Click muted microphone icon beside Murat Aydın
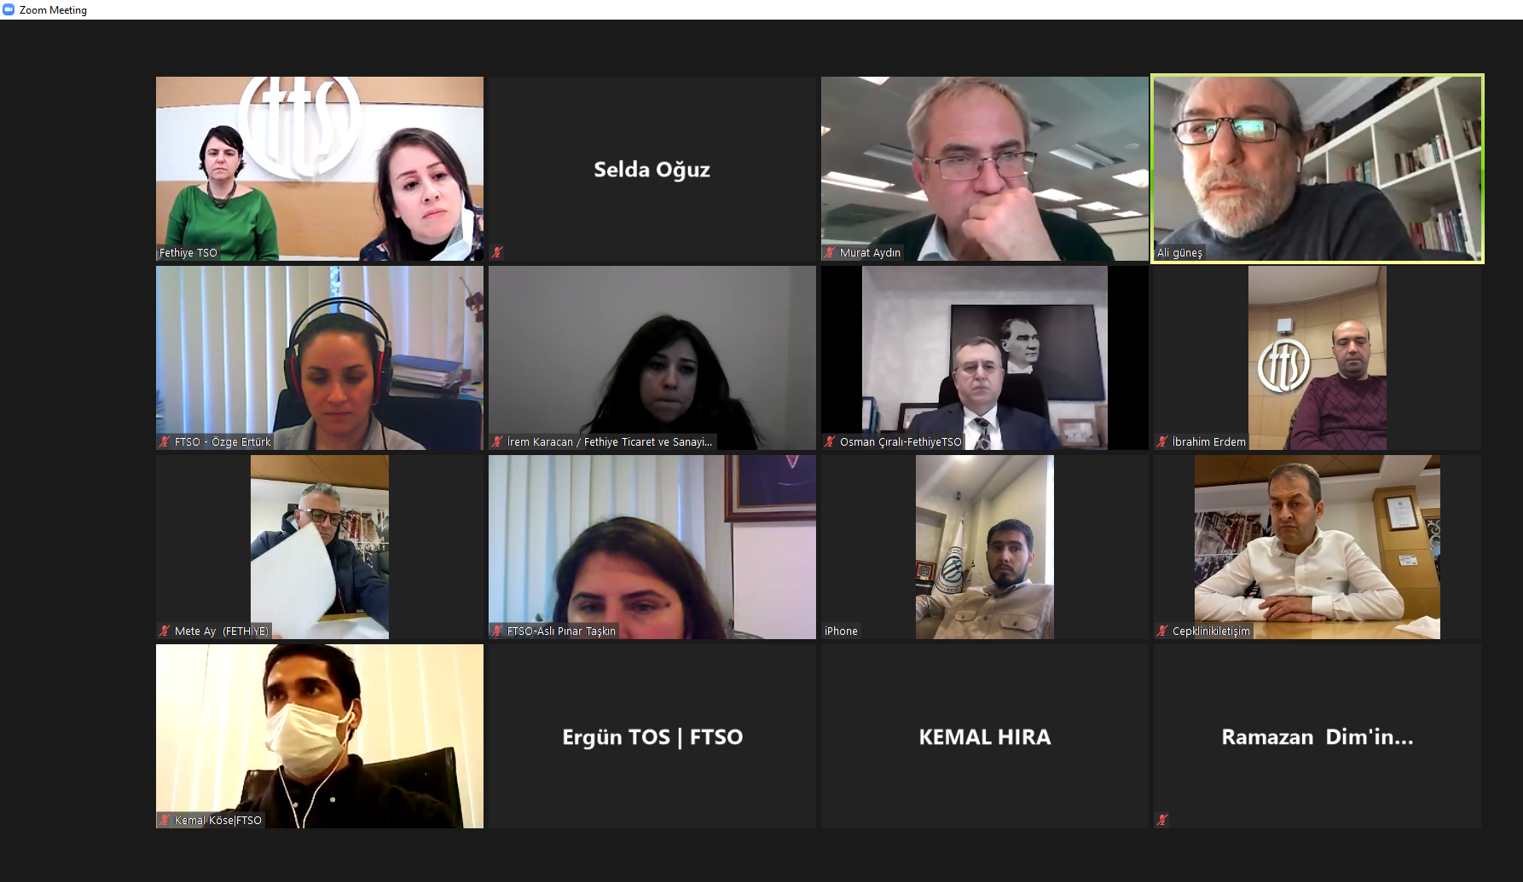The width and height of the screenshot is (1523, 882). pyautogui.click(x=830, y=252)
